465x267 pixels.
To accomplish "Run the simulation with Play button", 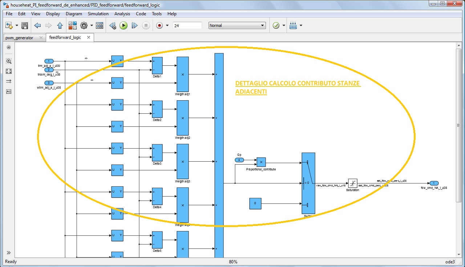I will click(124, 25).
